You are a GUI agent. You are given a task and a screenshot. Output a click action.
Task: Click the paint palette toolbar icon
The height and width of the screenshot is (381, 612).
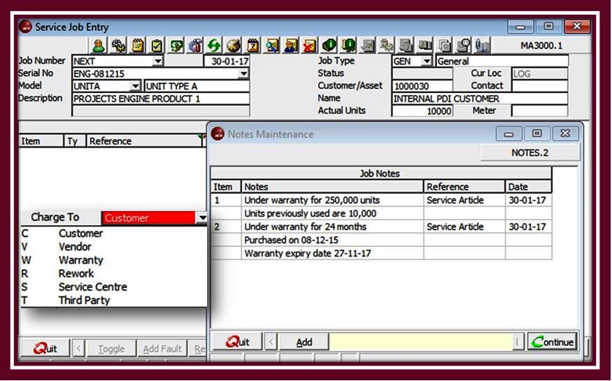point(234,46)
